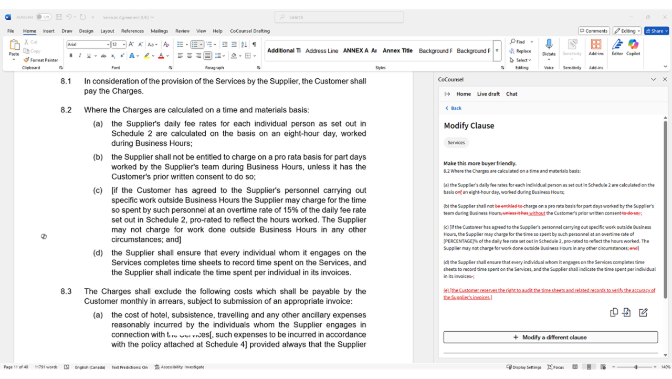This screenshot has width=672, height=379.
Task: Insert modified clause into document icon
Action: (626, 312)
